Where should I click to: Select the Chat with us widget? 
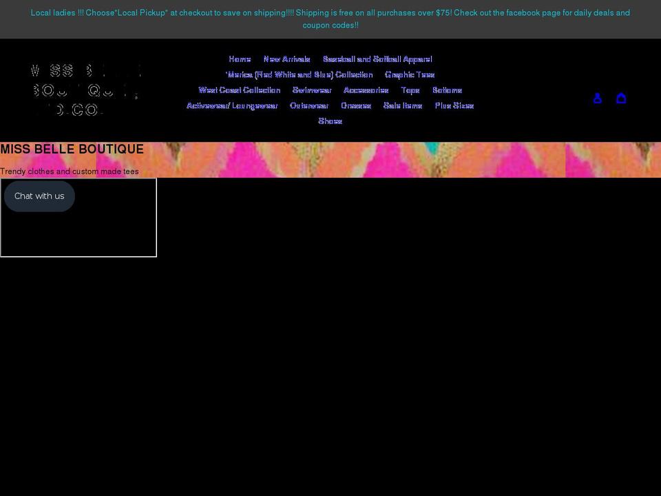[x=39, y=196]
